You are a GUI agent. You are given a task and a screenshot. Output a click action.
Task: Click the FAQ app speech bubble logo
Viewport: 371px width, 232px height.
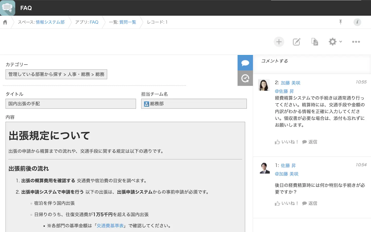pos(7,8)
